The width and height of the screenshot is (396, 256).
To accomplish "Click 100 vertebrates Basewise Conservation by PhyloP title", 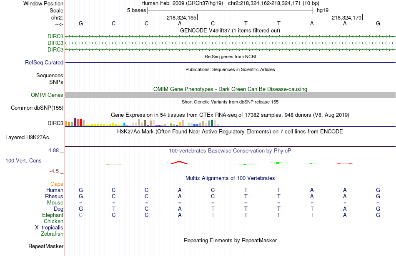I will [x=230, y=151].
